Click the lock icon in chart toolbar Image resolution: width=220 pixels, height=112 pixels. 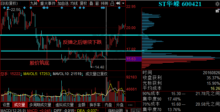tap(112, 3)
